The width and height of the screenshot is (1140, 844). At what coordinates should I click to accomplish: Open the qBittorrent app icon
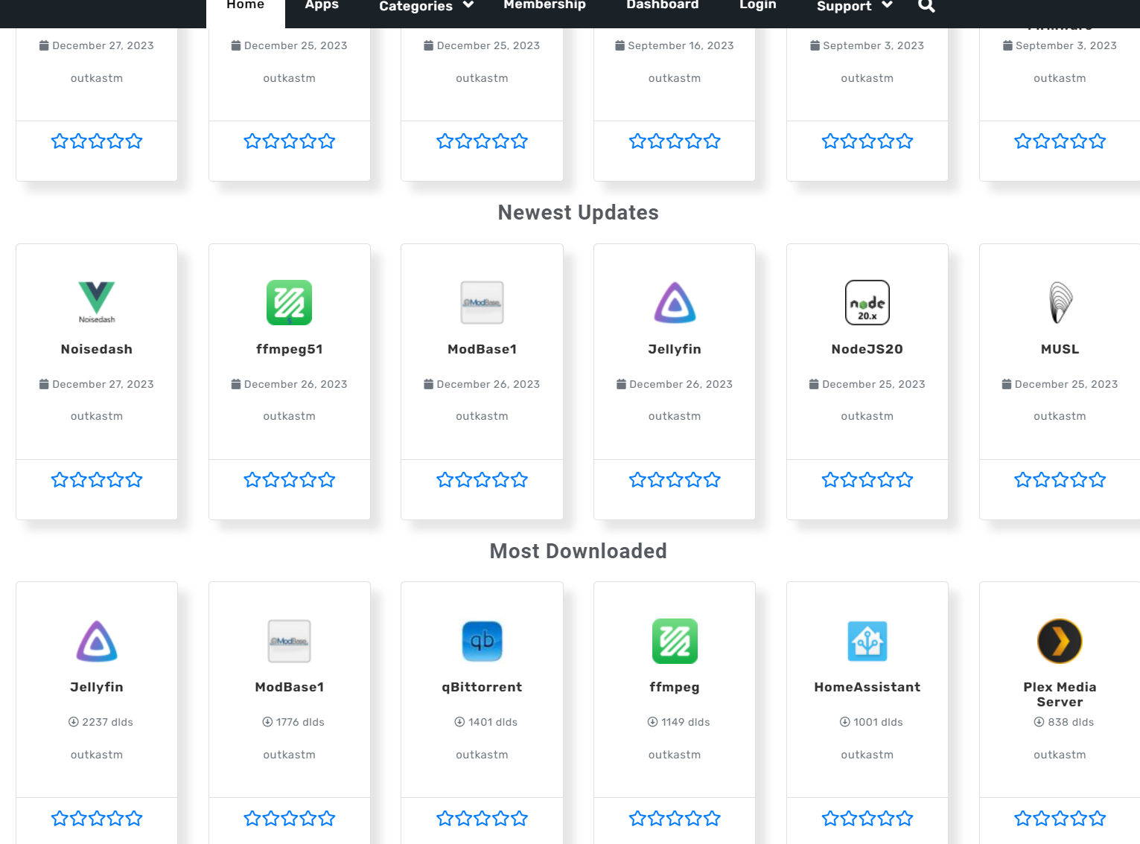(482, 641)
